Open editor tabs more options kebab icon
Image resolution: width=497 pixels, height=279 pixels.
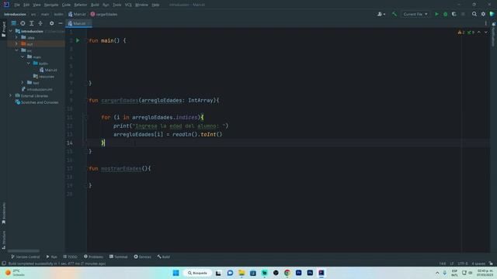(x=485, y=23)
